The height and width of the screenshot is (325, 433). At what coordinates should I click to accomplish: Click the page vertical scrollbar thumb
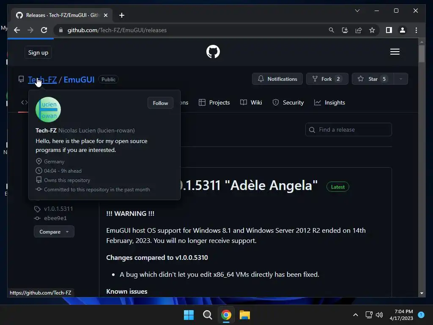click(422, 54)
